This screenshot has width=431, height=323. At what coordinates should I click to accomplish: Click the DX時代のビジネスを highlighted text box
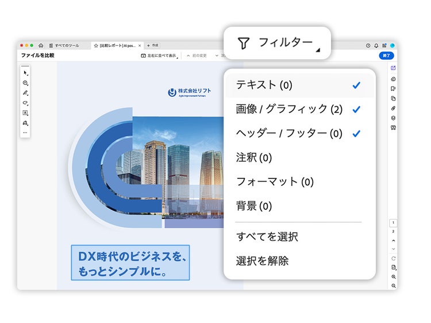pos(130,263)
